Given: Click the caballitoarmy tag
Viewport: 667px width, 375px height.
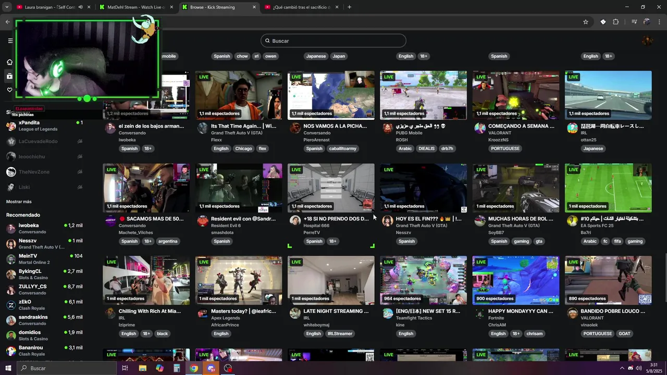Looking at the screenshot, I should [x=343, y=148].
